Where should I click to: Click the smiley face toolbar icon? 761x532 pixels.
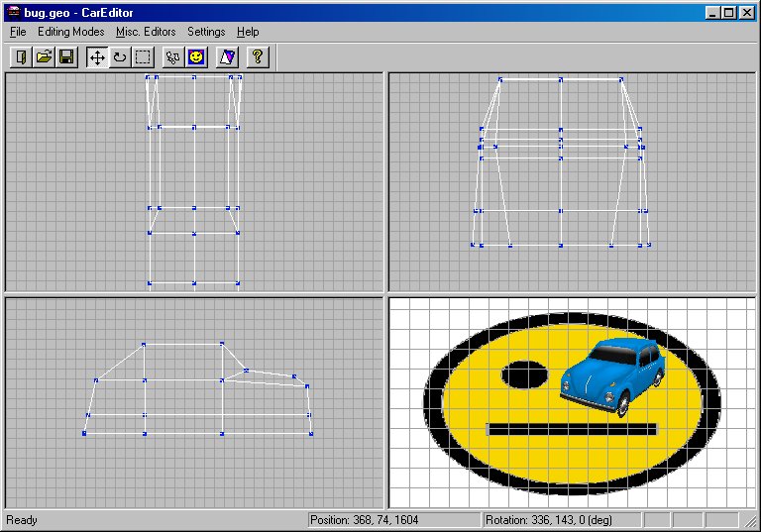pyautogui.click(x=196, y=57)
